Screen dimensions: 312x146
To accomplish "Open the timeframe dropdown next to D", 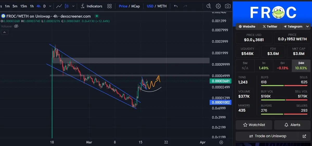I will click(50, 6).
